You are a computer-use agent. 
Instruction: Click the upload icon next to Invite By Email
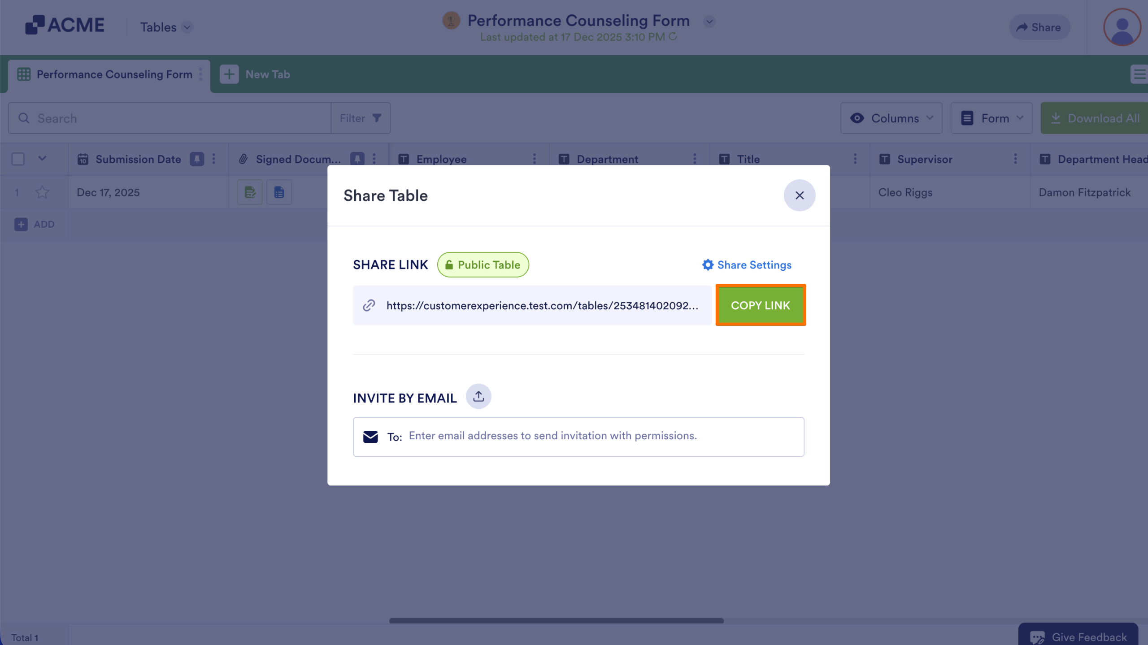point(478,396)
